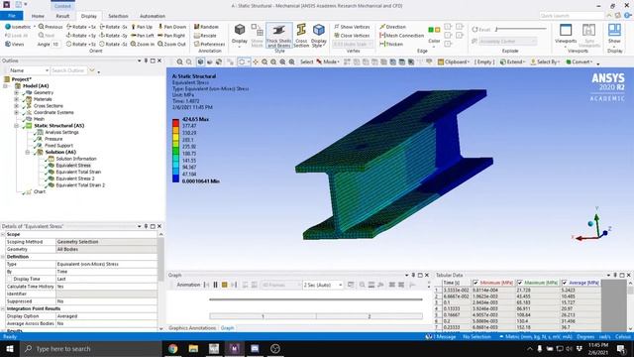
Task: Click the red top of the stress color legend
Action: coord(175,123)
